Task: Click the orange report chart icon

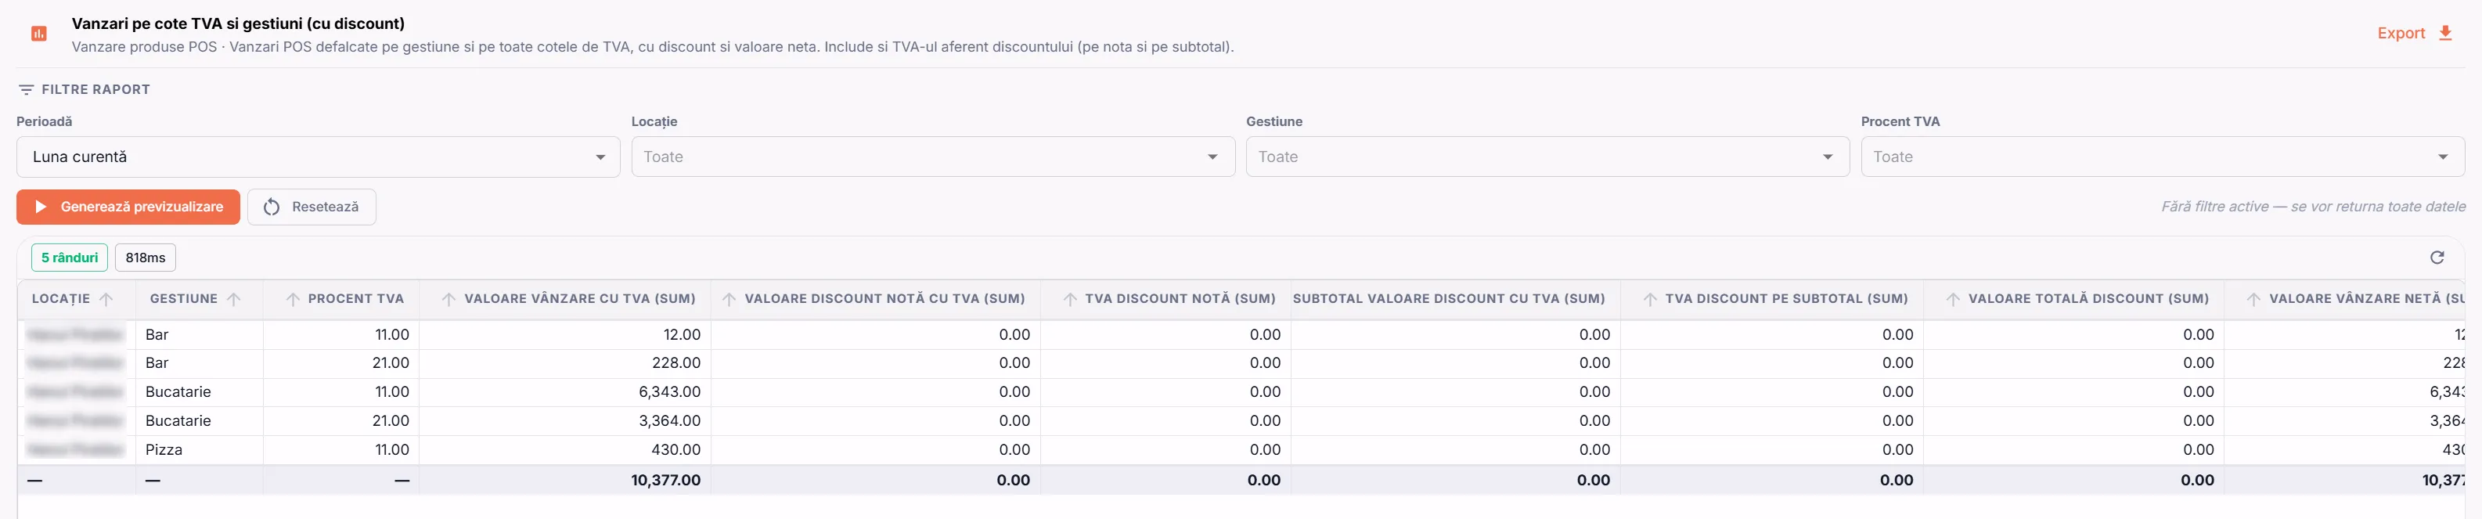Action: coord(38,34)
